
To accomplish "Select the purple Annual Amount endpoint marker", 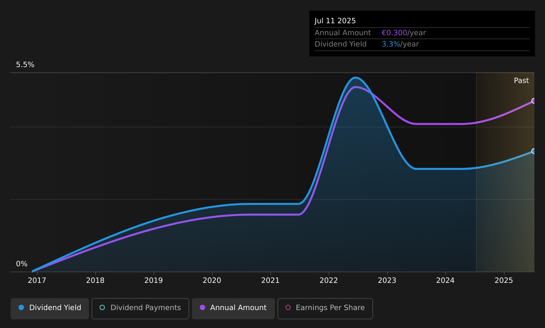I will [x=534, y=101].
